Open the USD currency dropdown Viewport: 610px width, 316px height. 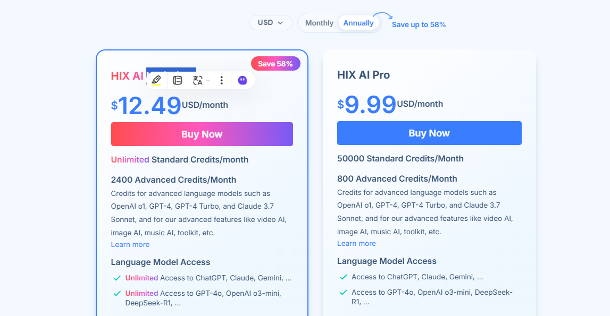coord(271,22)
